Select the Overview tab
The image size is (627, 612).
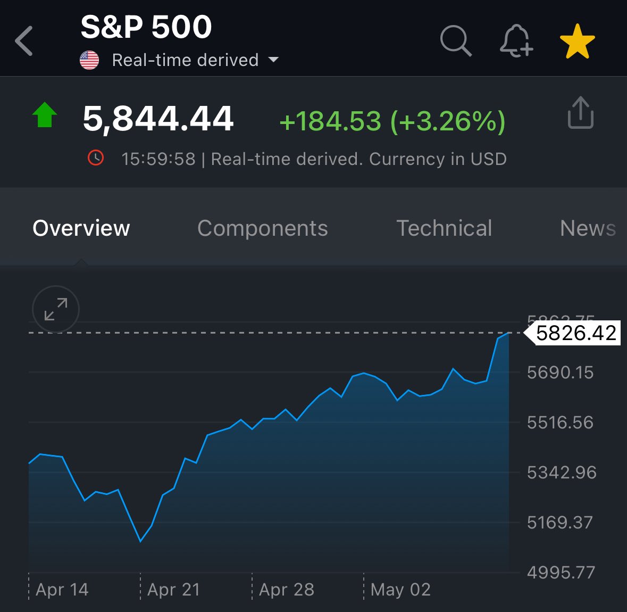pyautogui.click(x=81, y=228)
